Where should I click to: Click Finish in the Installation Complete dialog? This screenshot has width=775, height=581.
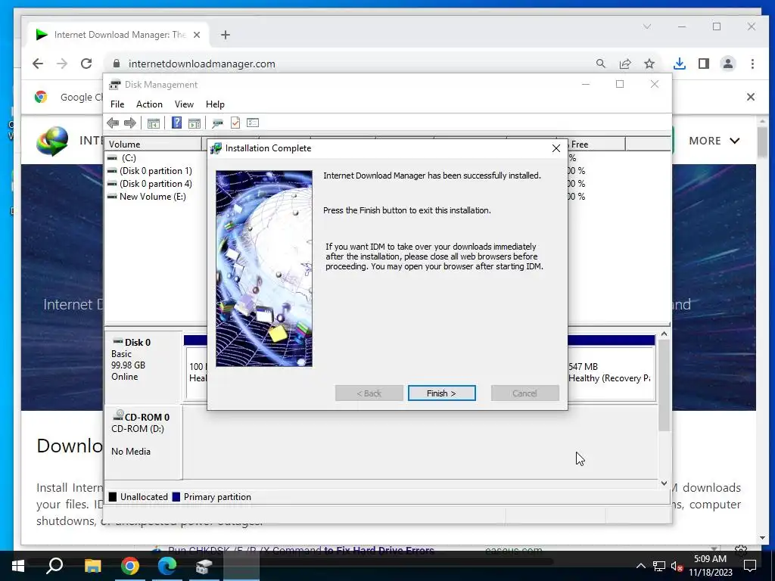[x=441, y=393]
